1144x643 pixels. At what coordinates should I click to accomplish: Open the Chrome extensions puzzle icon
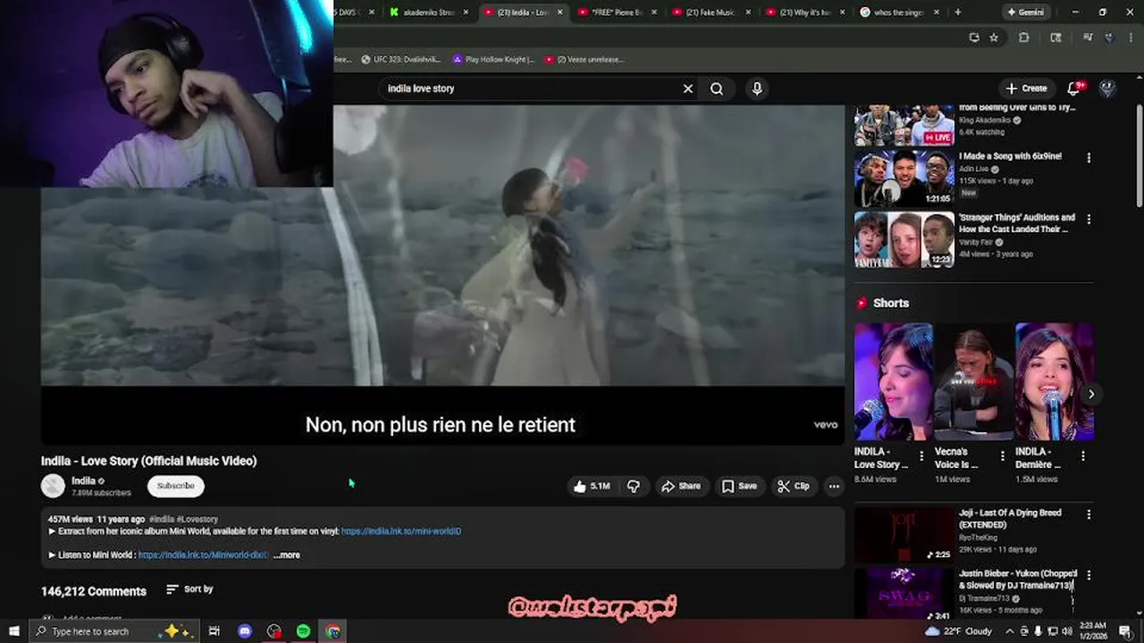[1024, 38]
